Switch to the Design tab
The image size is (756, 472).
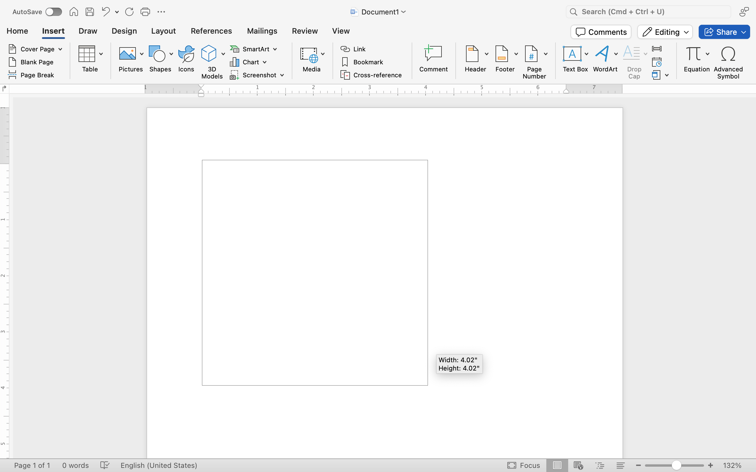click(124, 31)
